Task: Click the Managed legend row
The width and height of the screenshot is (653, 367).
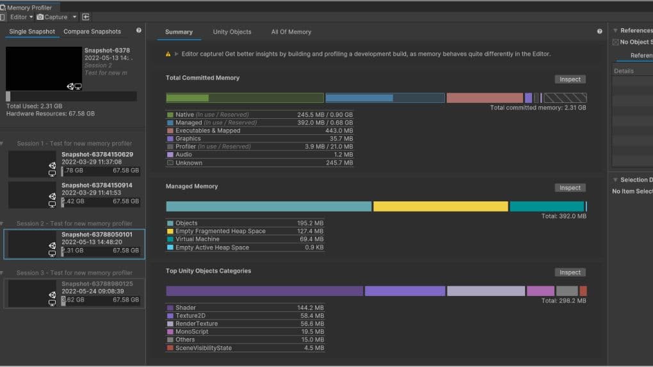Action: pos(259,123)
